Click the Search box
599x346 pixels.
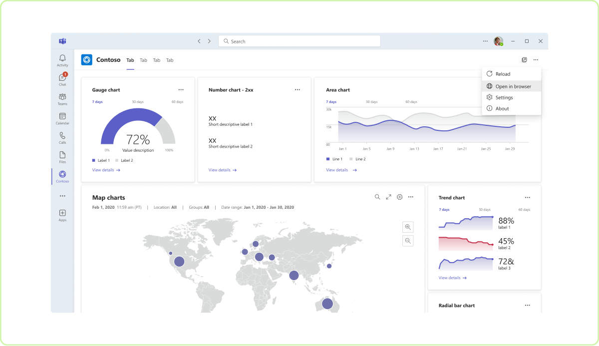(x=299, y=41)
